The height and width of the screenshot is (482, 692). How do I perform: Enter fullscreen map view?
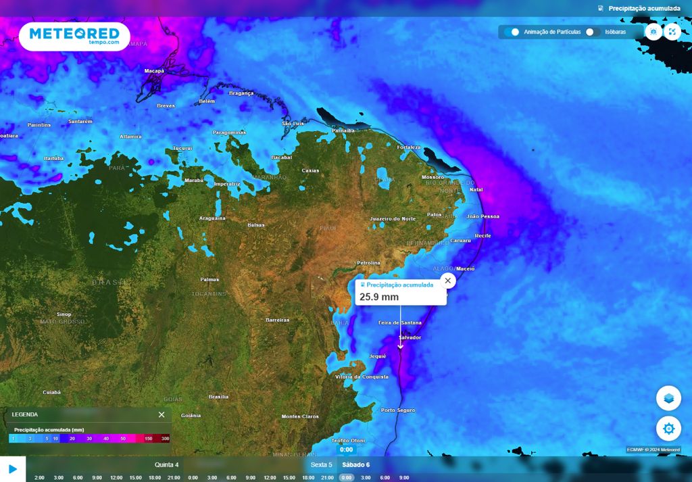tap(672, 32)
